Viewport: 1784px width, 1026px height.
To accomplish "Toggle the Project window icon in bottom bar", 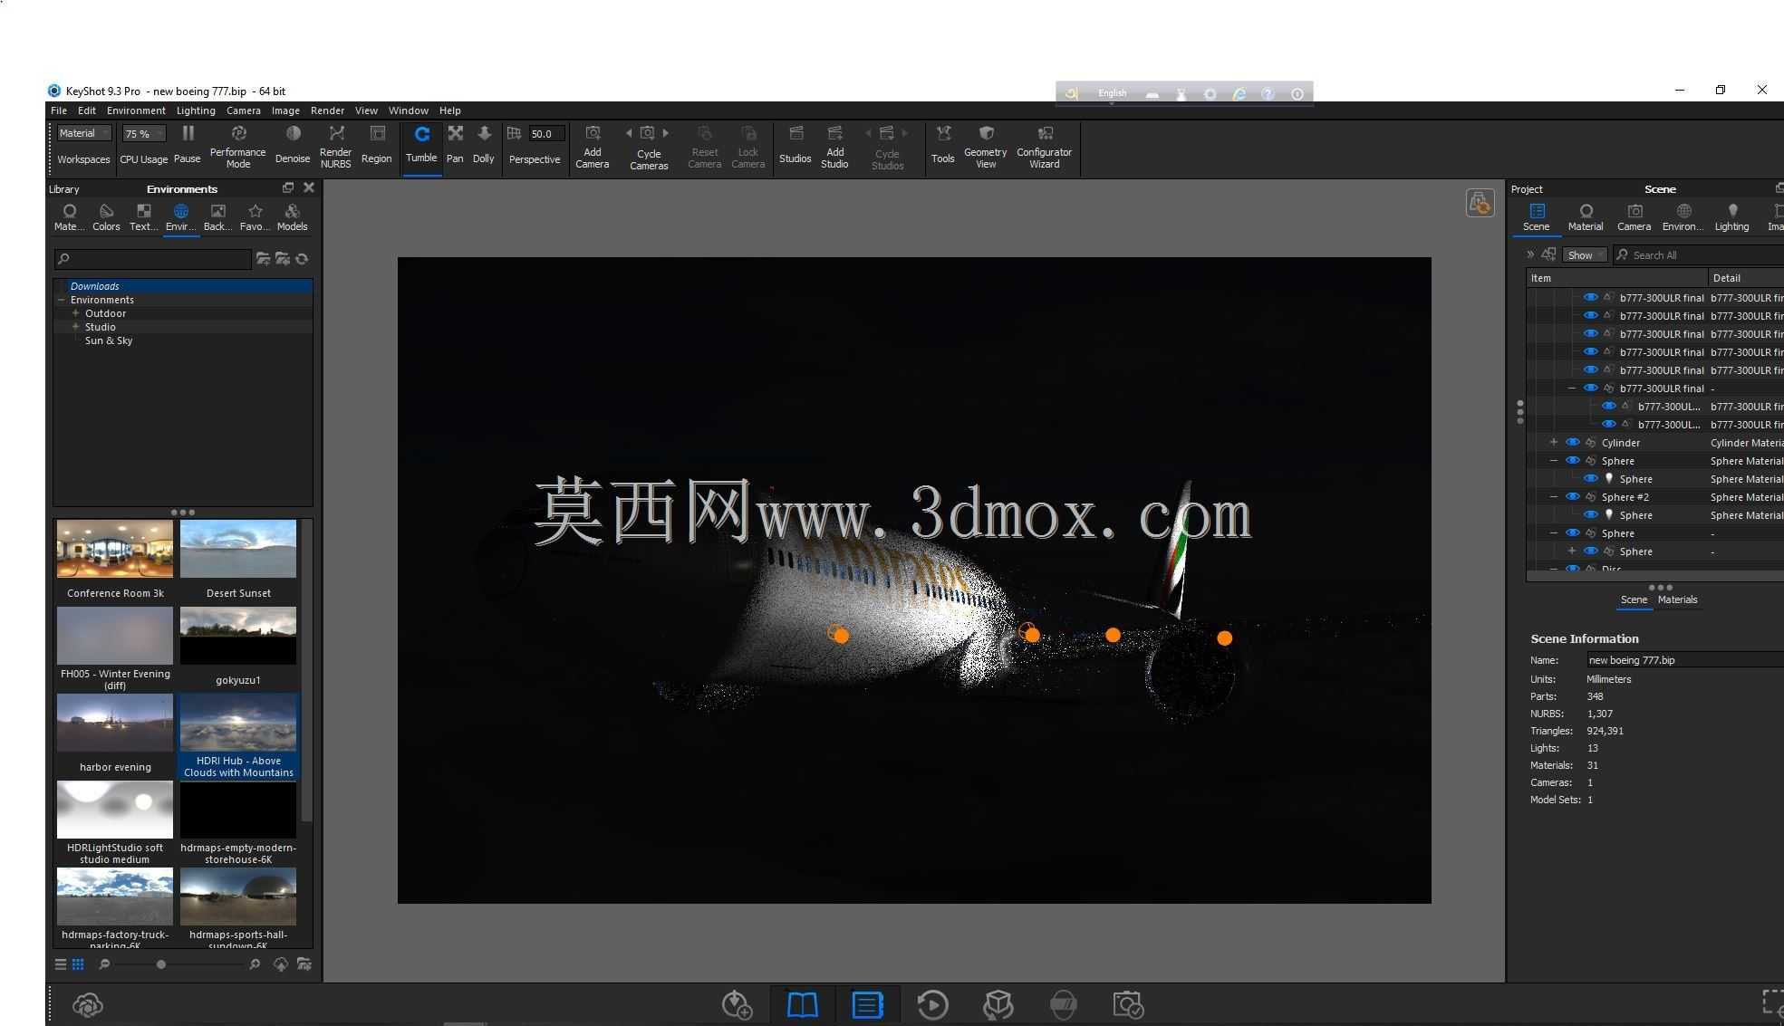I will tap(867, 1004).
